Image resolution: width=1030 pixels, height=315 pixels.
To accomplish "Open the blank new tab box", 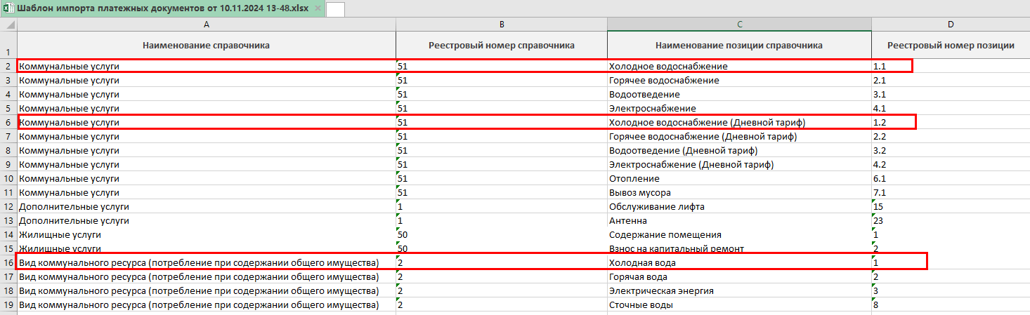I will tap(335, 9).
